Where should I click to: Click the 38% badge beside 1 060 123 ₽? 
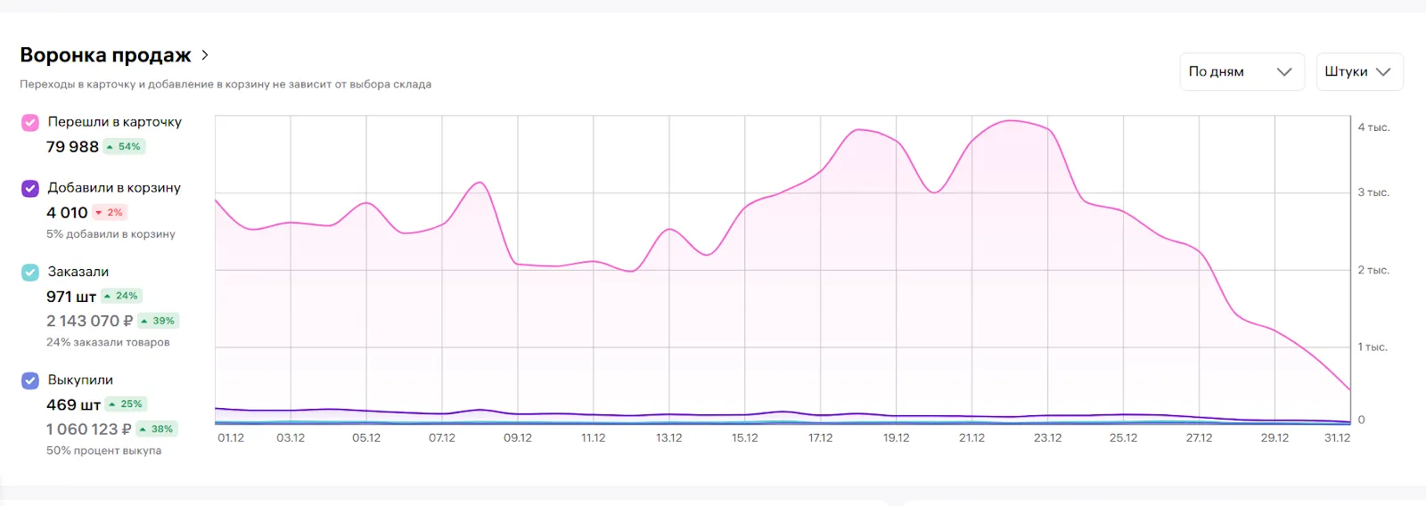tap(156, 429)
